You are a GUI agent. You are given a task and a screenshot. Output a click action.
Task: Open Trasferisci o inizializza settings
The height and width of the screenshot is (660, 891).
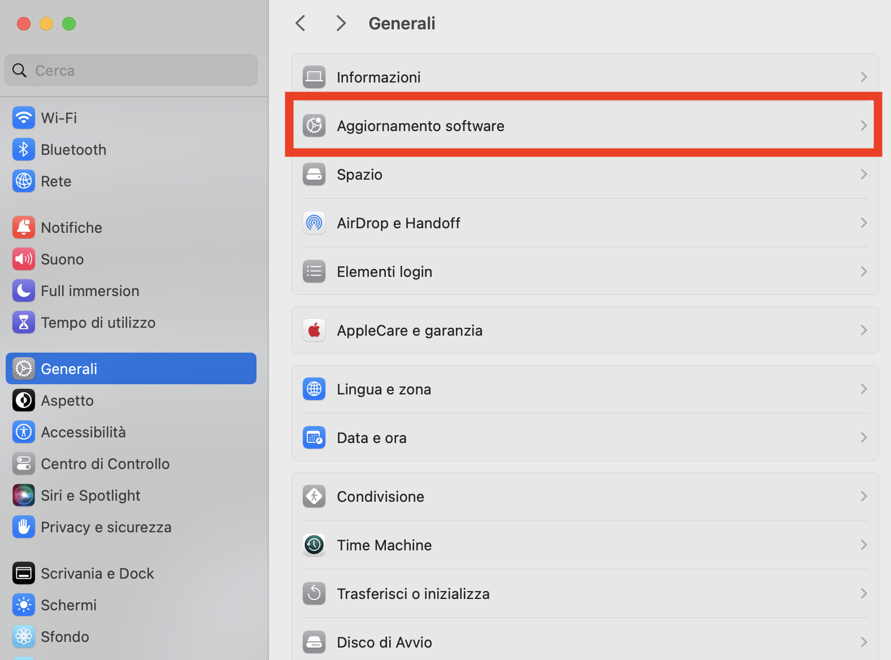click(x=413, y=593)
